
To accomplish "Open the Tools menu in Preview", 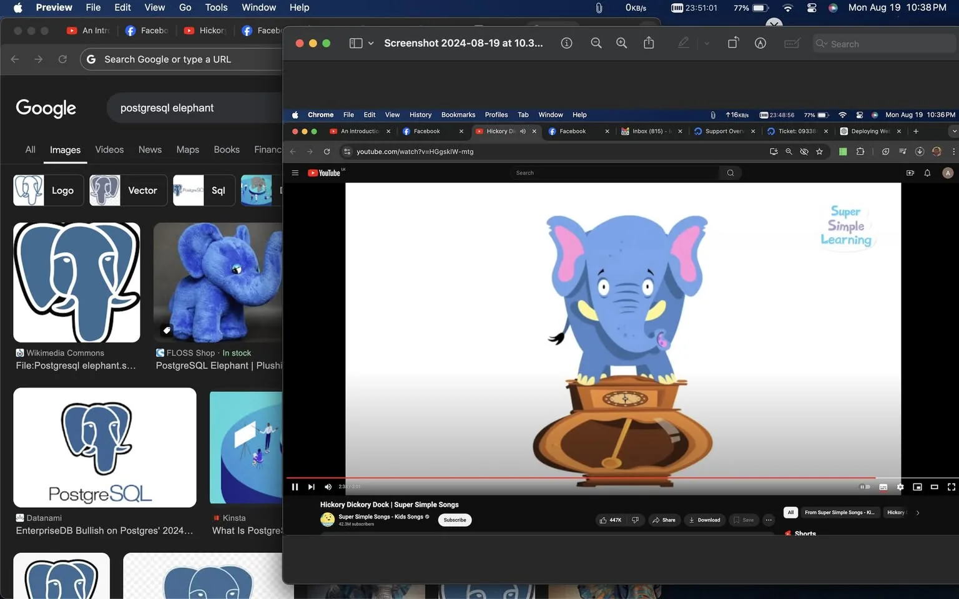I will click(x=216, y=7).
